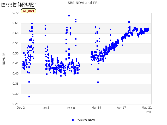167x125 pixels.
Task: Click the NDVI, PRI y-axis title
Action: click(4, 58)
